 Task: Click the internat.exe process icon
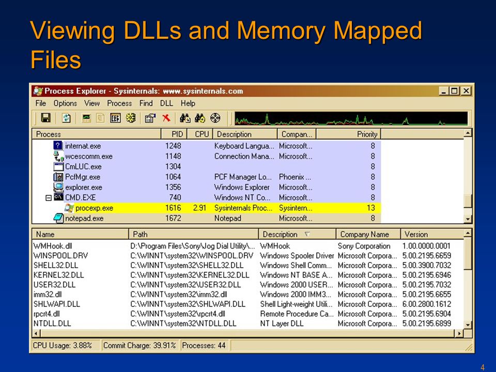57,146
